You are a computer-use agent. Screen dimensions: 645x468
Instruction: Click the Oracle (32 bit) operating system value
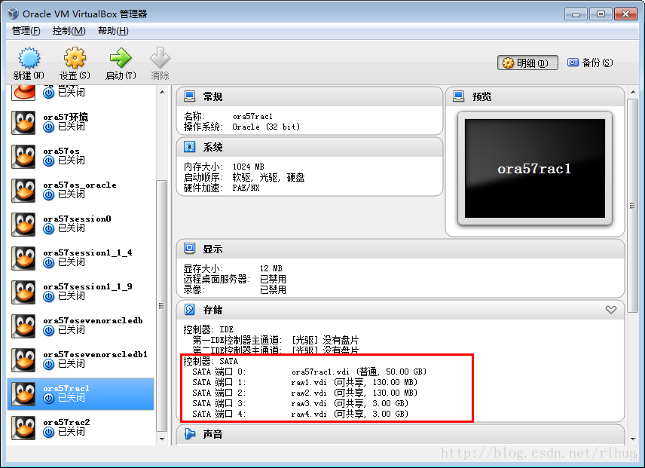266,127
